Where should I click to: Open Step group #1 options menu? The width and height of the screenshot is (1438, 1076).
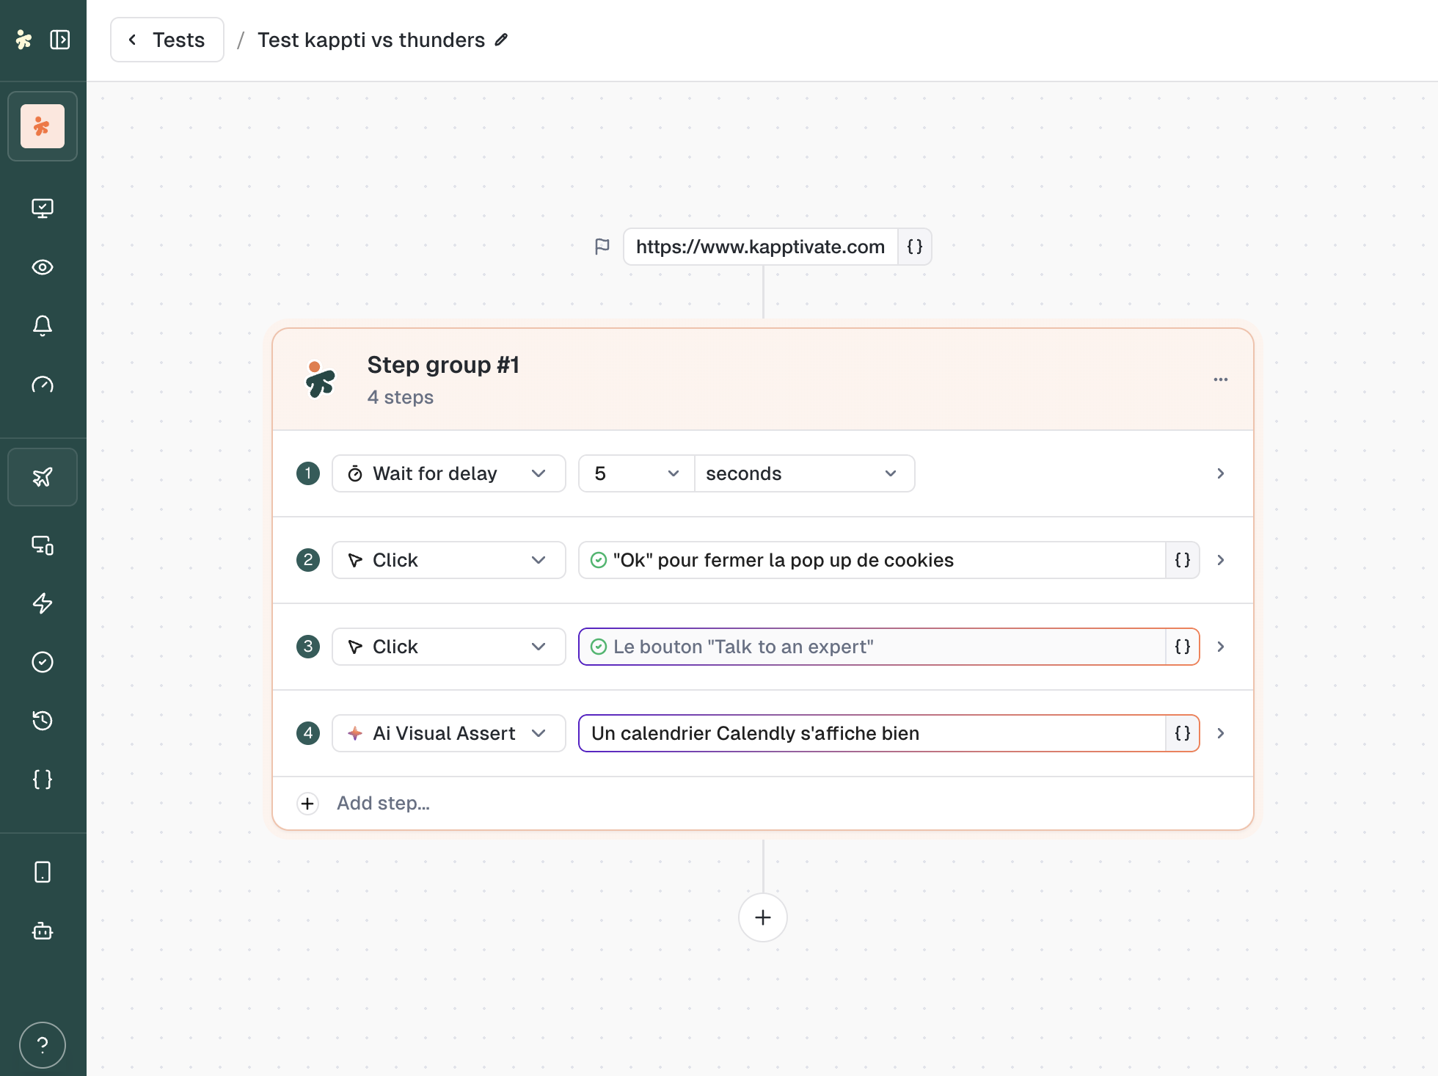tap(1221, 379)
